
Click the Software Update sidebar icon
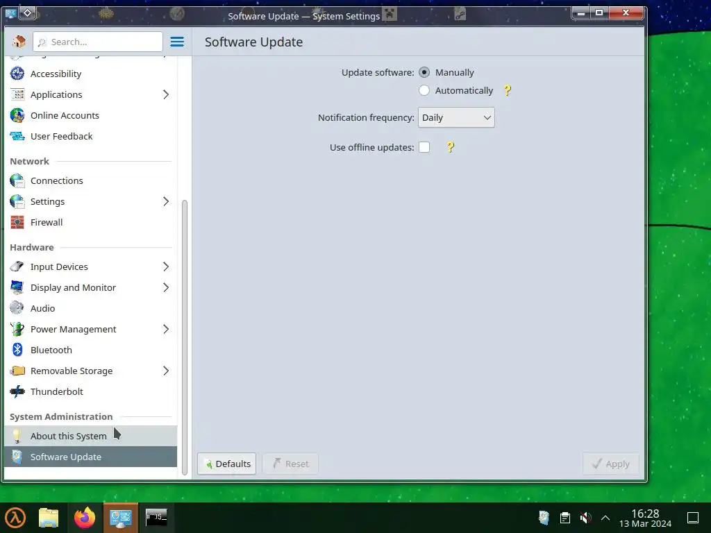[17, 457]
